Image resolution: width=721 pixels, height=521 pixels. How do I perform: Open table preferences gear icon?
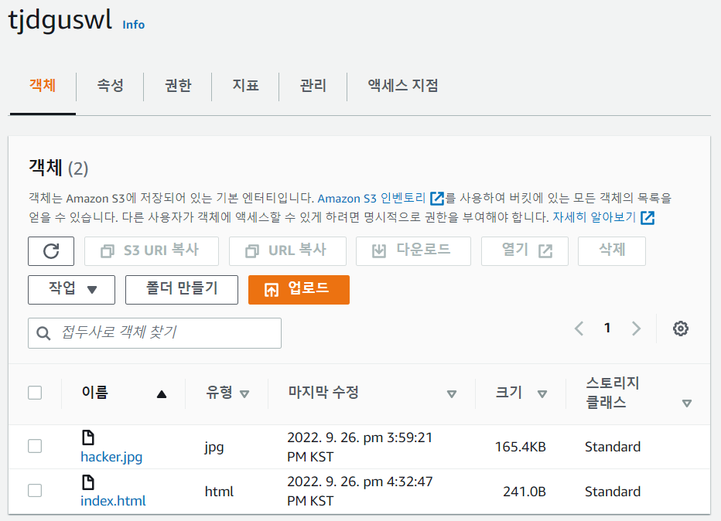tap(681, 329)
